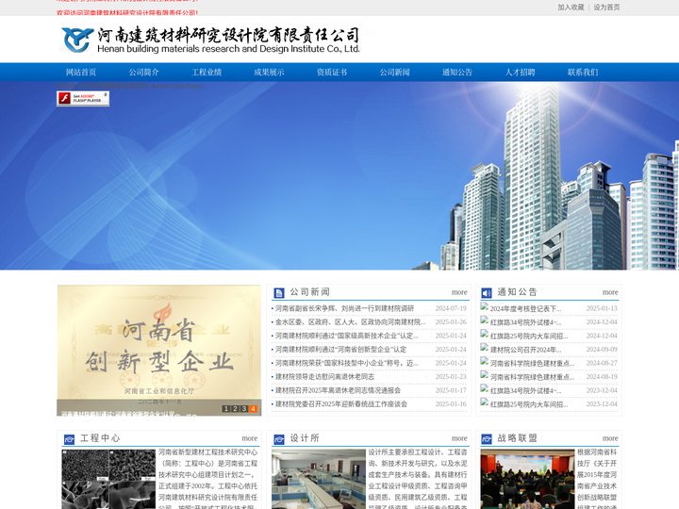The image size is (679, 509).
Task: Go to 人才招聘 page
Action: pyautogui.click(x=520, y=73)
